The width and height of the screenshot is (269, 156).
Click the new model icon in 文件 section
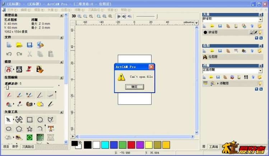click(x=9, y=45)
